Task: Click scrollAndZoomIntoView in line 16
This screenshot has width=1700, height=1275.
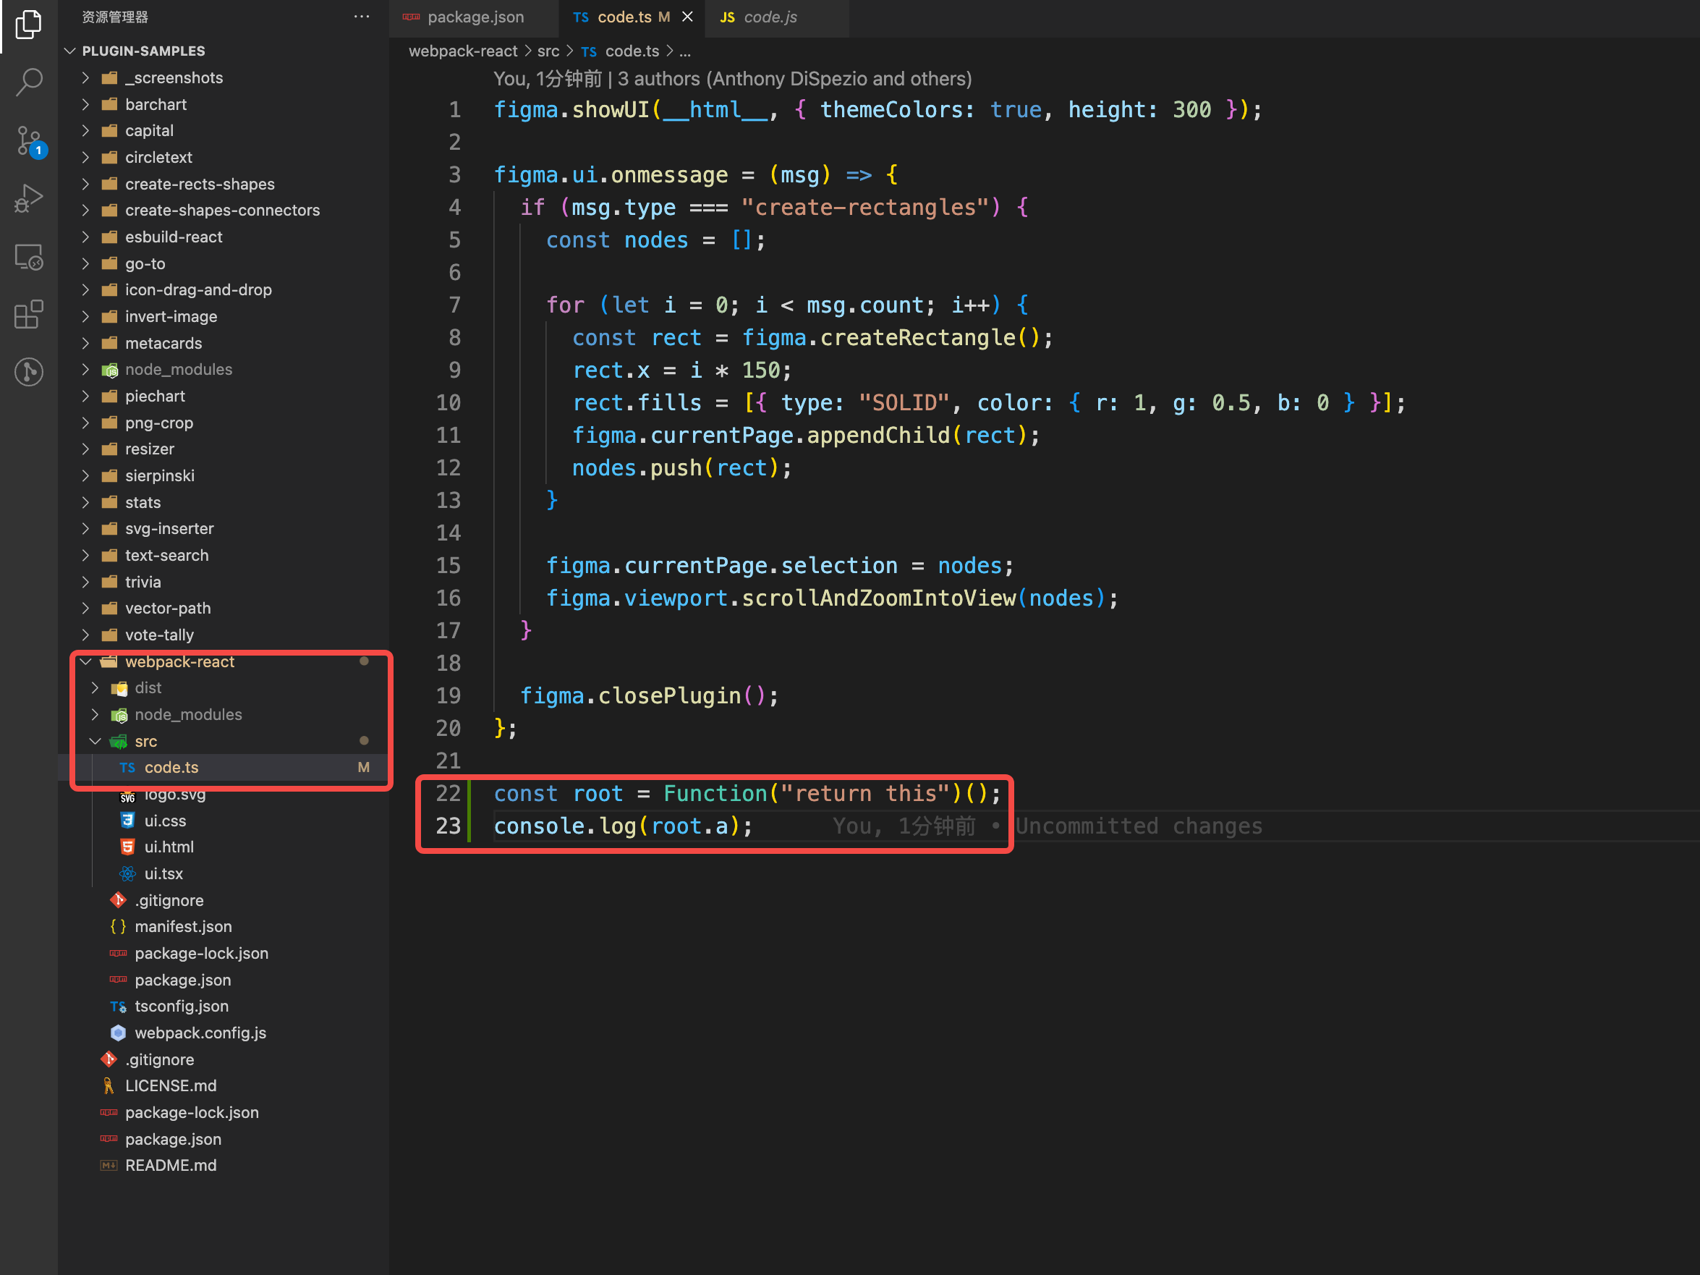Action: (x=878, y=598)
